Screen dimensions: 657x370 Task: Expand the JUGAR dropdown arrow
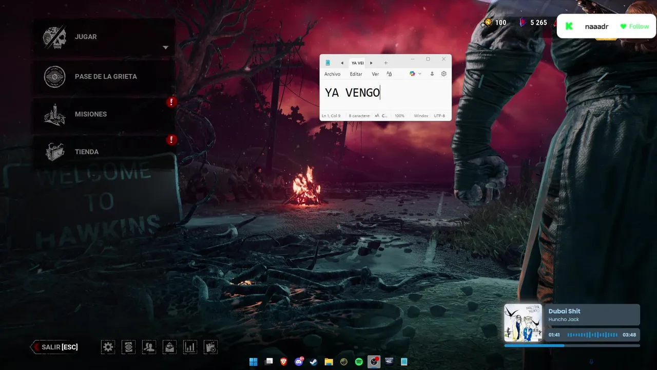click(165, 48)
